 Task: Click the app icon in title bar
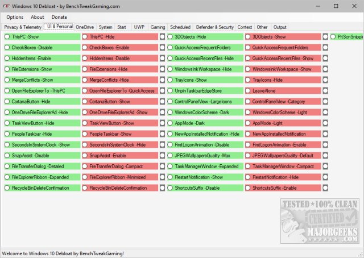point(6,6)
